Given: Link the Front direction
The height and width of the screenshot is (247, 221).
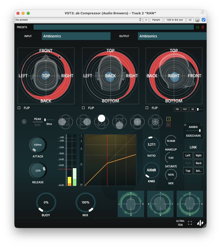Looking at the screenshot, I should coord(188,163).
